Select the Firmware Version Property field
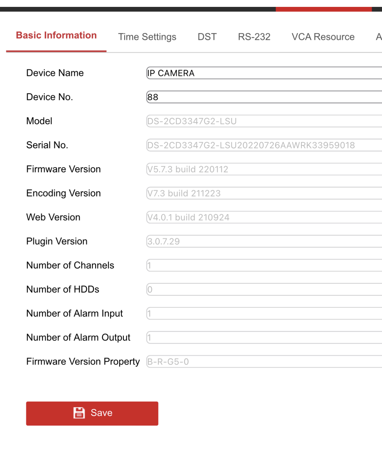The height and width of the screenshot is (476, 382). coord(263,362)
